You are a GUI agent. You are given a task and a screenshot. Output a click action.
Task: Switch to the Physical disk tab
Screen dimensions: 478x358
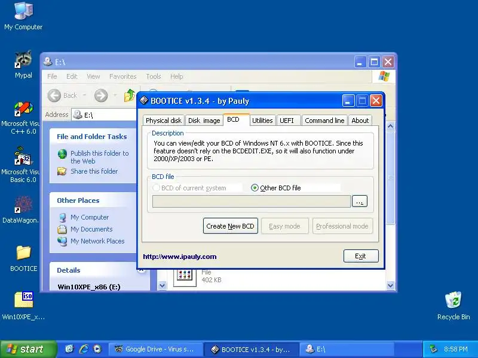coord(164,121)
